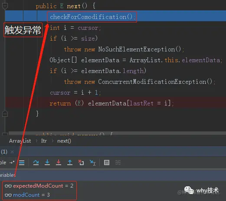The height and width of the screenshot is (201, 226).
Task: Click the Drop Frame icon
Action: click(x=81, y=163)
